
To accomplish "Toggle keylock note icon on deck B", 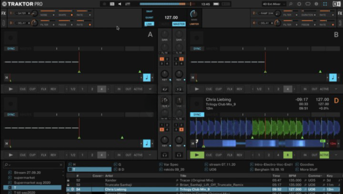I will coord(333,77).
